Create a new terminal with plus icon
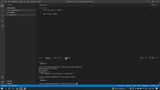 click(x=146, y=58)
